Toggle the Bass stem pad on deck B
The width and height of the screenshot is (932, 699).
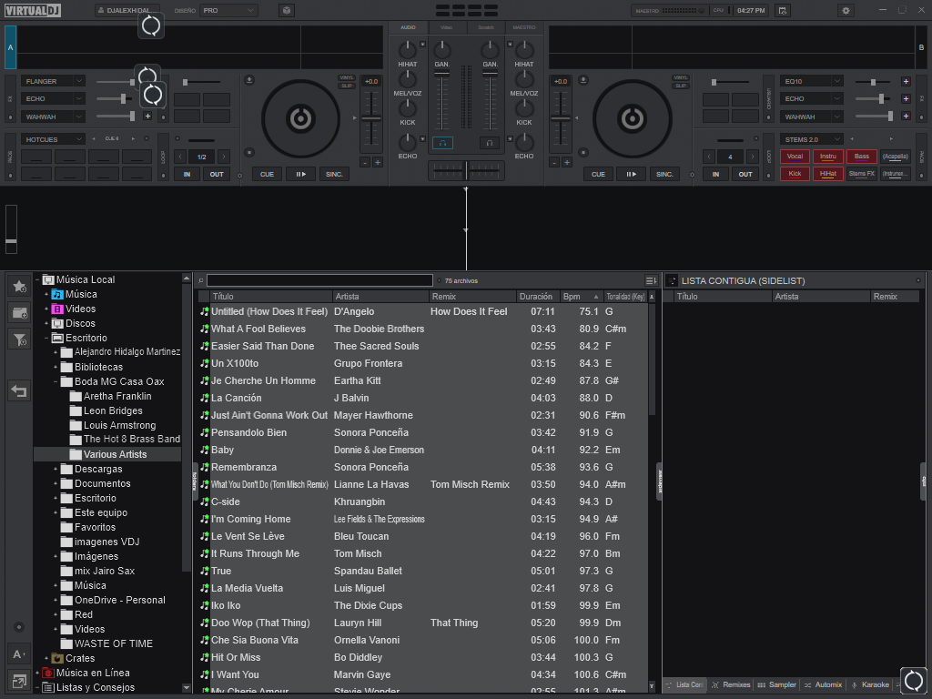click(862, 157)
